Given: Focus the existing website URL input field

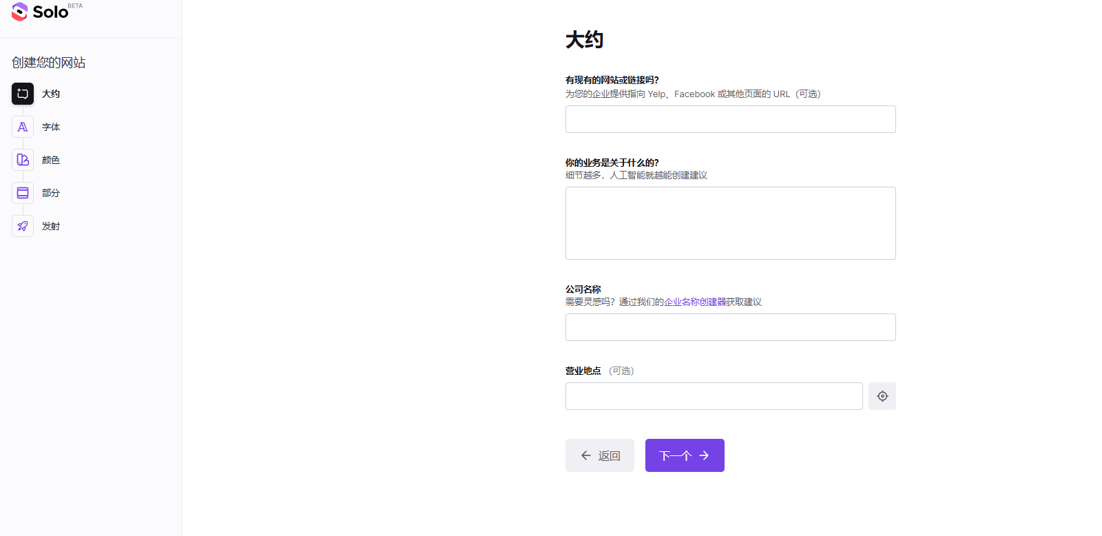Looking at the screenshot, I should pyautogui.click(x=730, y=119).
